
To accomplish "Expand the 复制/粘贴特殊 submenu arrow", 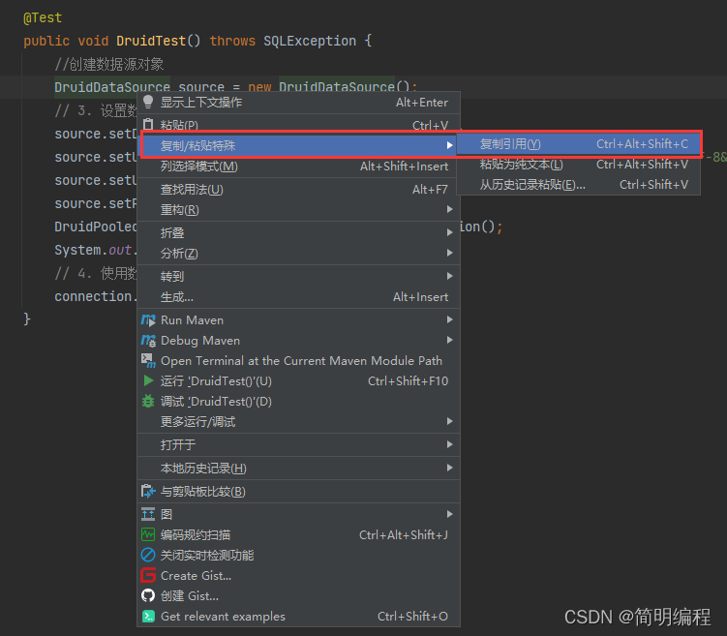I will point(449,145).
